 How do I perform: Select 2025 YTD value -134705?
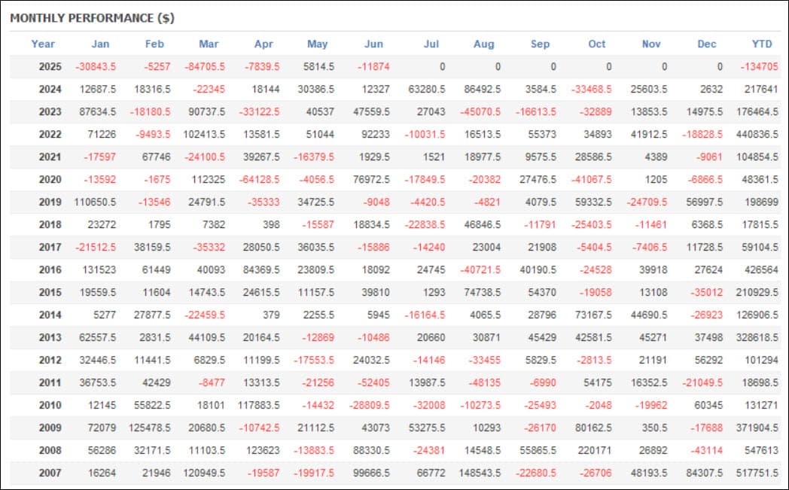click(x=760, y=66)
